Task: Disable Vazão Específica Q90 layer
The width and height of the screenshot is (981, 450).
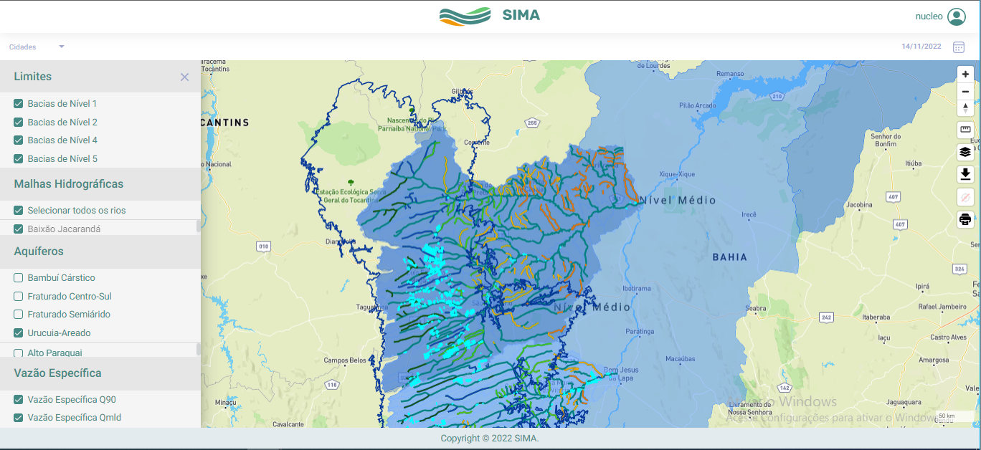Action: tap(19, 400)
